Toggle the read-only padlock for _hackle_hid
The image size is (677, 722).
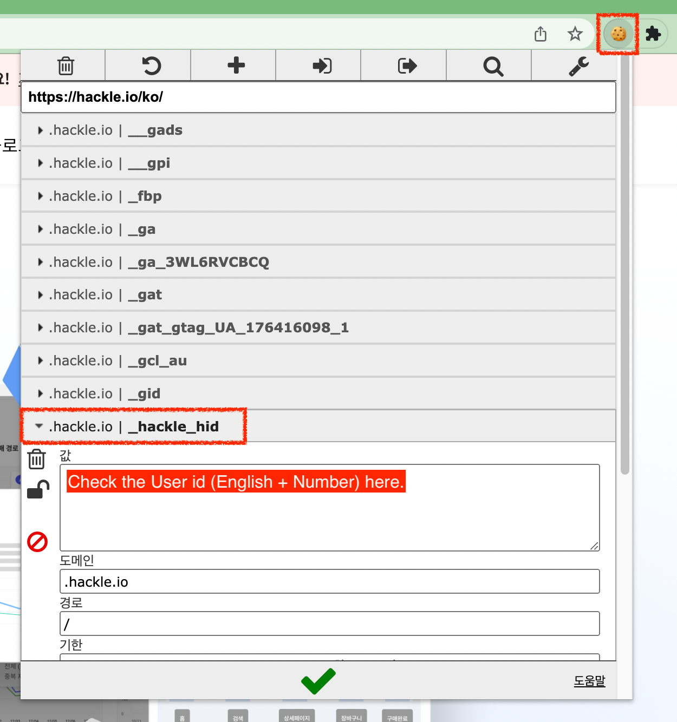tap(38, 489)
